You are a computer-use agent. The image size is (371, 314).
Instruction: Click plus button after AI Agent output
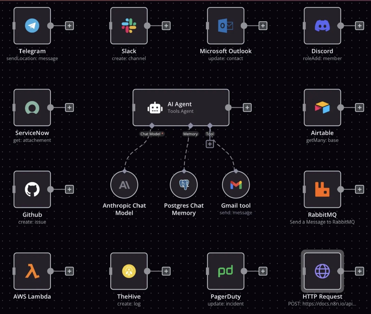[247, 108]
